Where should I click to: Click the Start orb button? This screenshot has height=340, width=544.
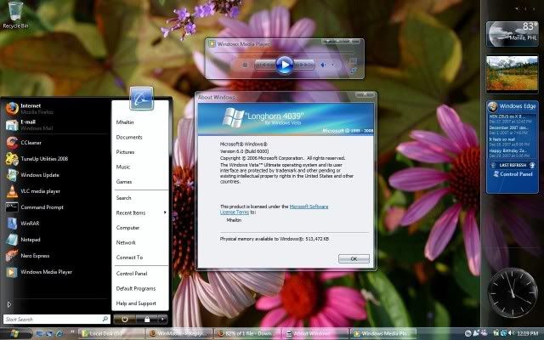[x=14, y=334]
